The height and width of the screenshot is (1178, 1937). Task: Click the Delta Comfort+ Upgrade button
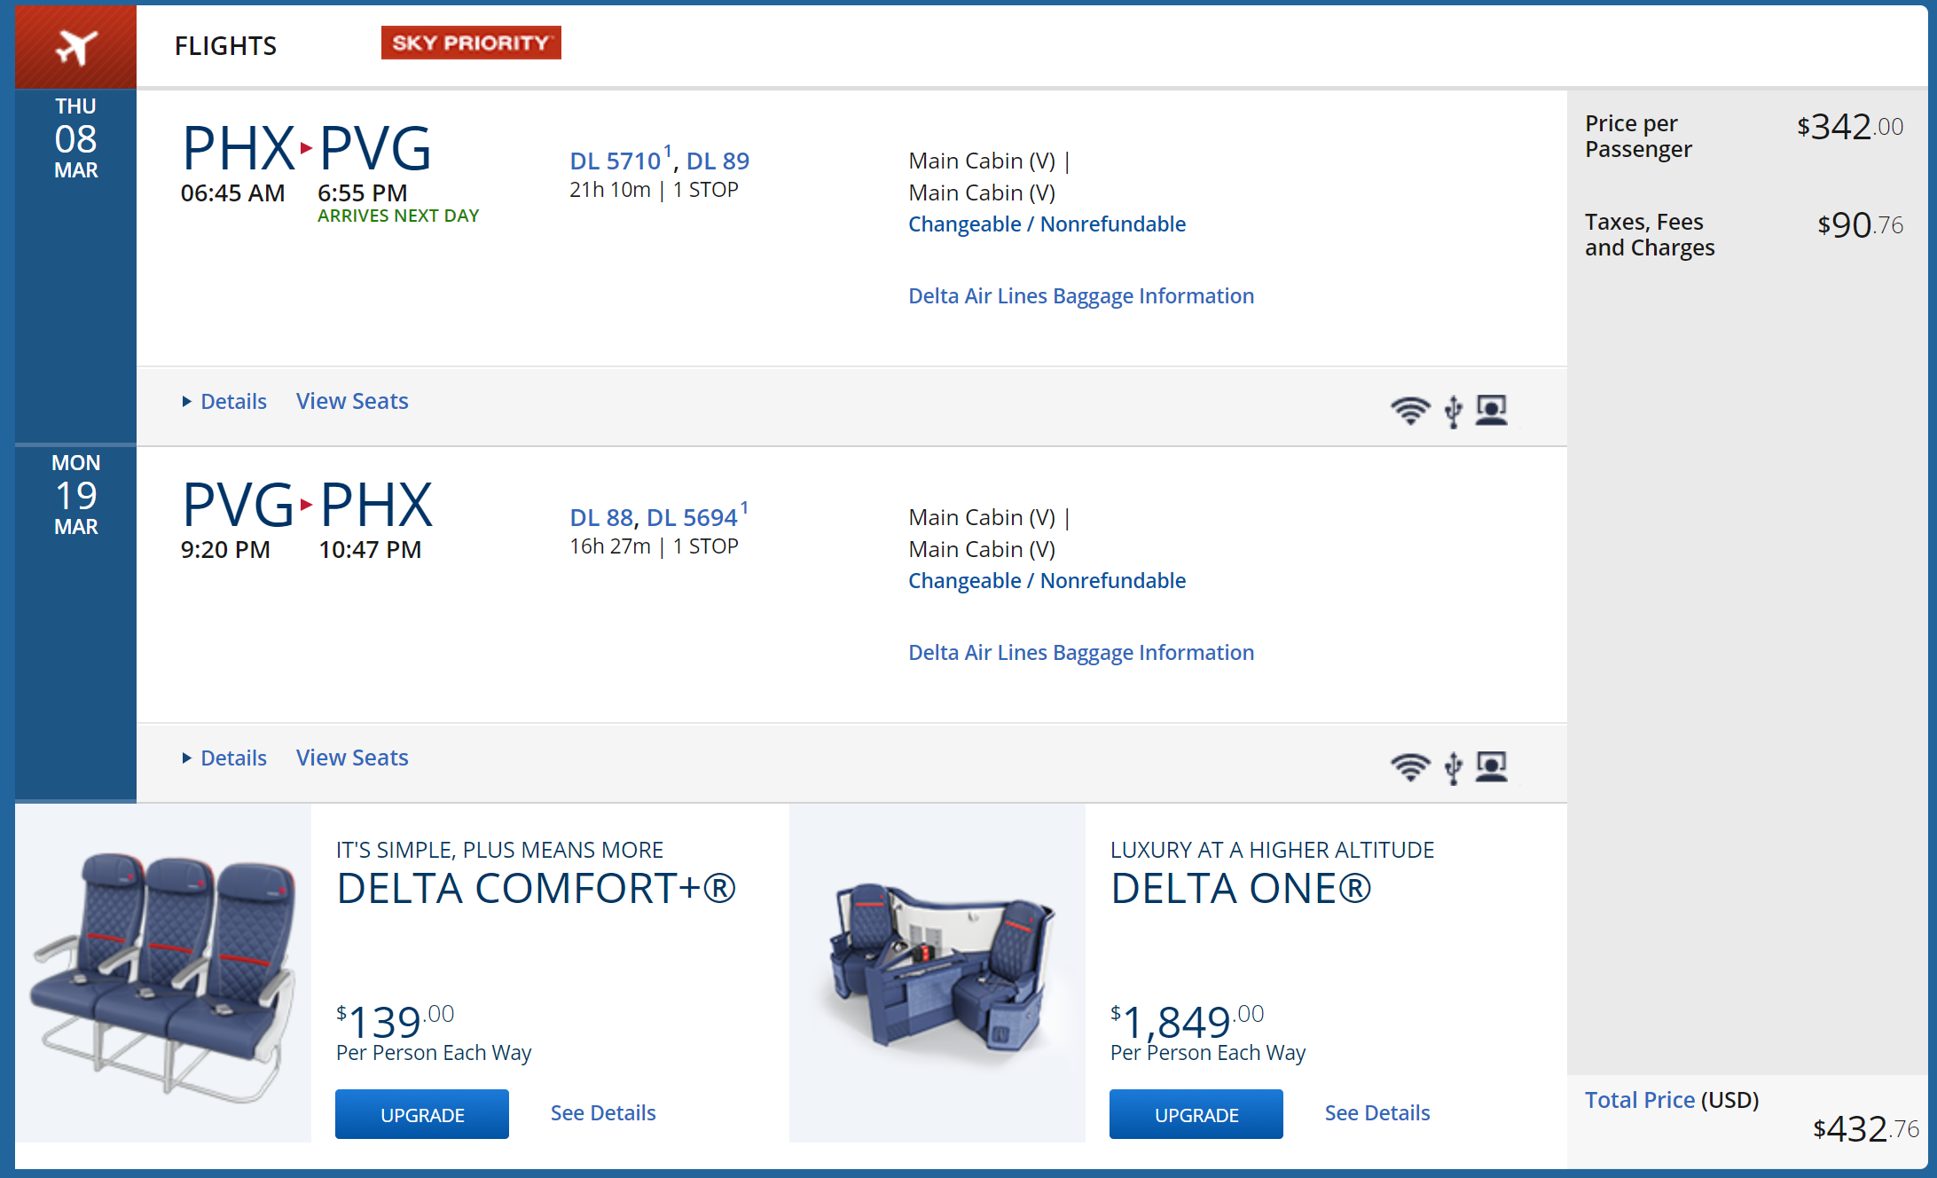[x=422, y=1114]
